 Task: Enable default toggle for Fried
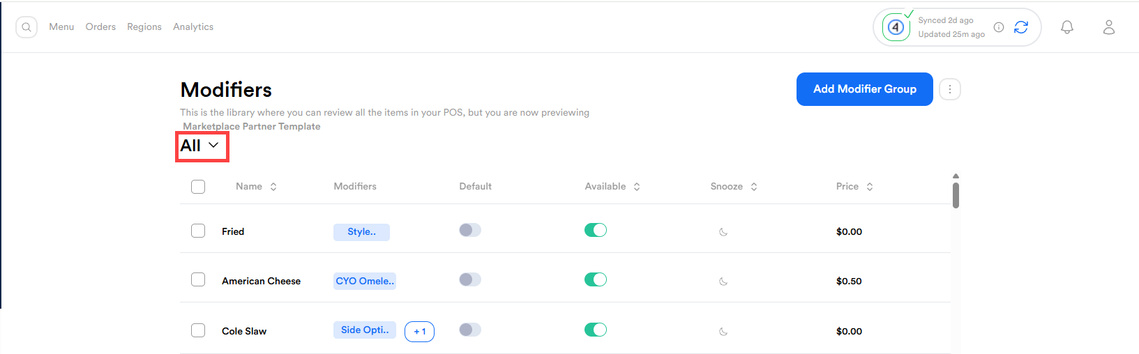click(x=470, y=230)
